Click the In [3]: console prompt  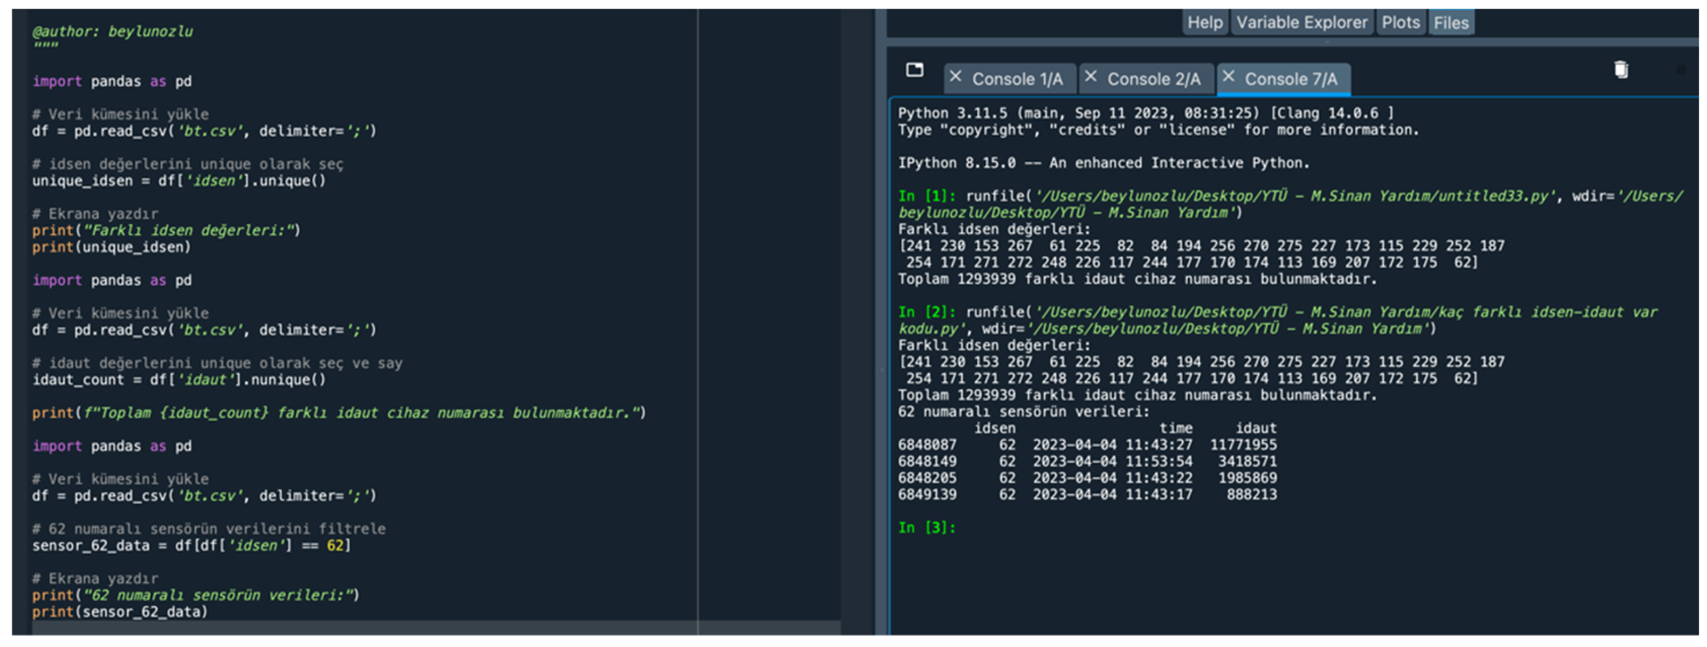pos(926,528)
